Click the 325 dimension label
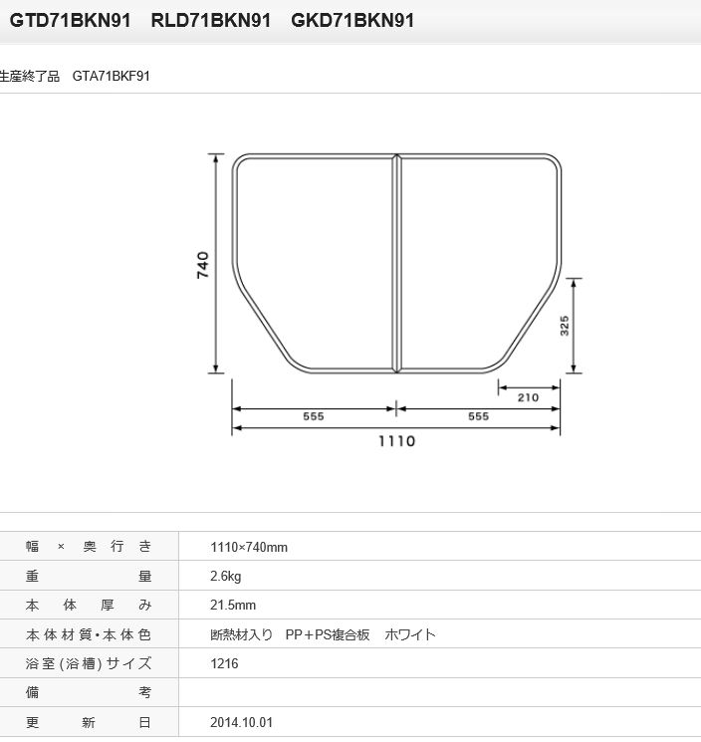Viewport: 701px width, 742px height. pos(565,326)
